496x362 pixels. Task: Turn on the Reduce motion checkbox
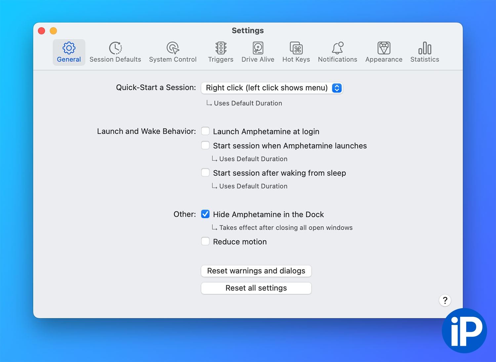click(x=205, y=241)
